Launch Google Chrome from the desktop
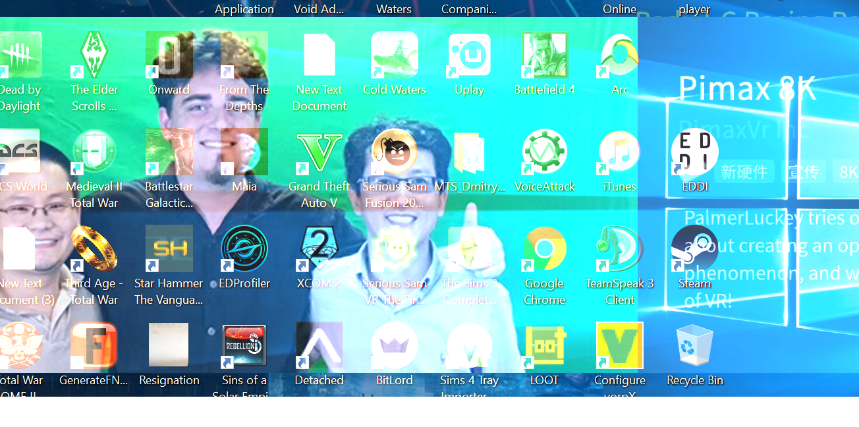 click(x=545, y=248)
